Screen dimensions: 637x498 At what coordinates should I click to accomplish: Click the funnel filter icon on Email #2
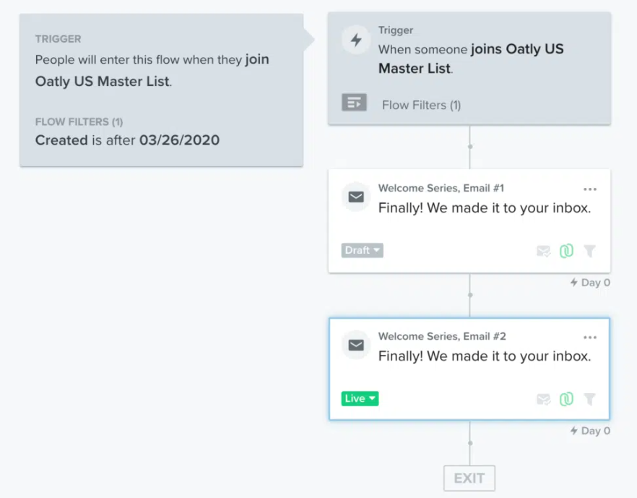pos(589,399)
